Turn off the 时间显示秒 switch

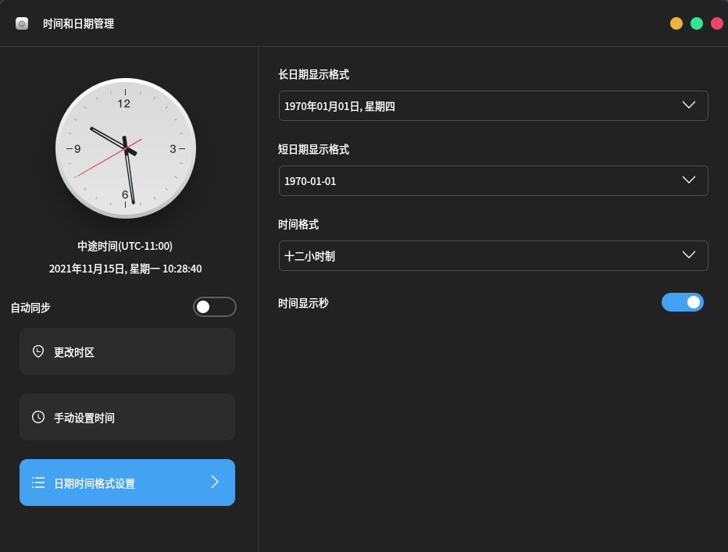click(x=682, y=302)
